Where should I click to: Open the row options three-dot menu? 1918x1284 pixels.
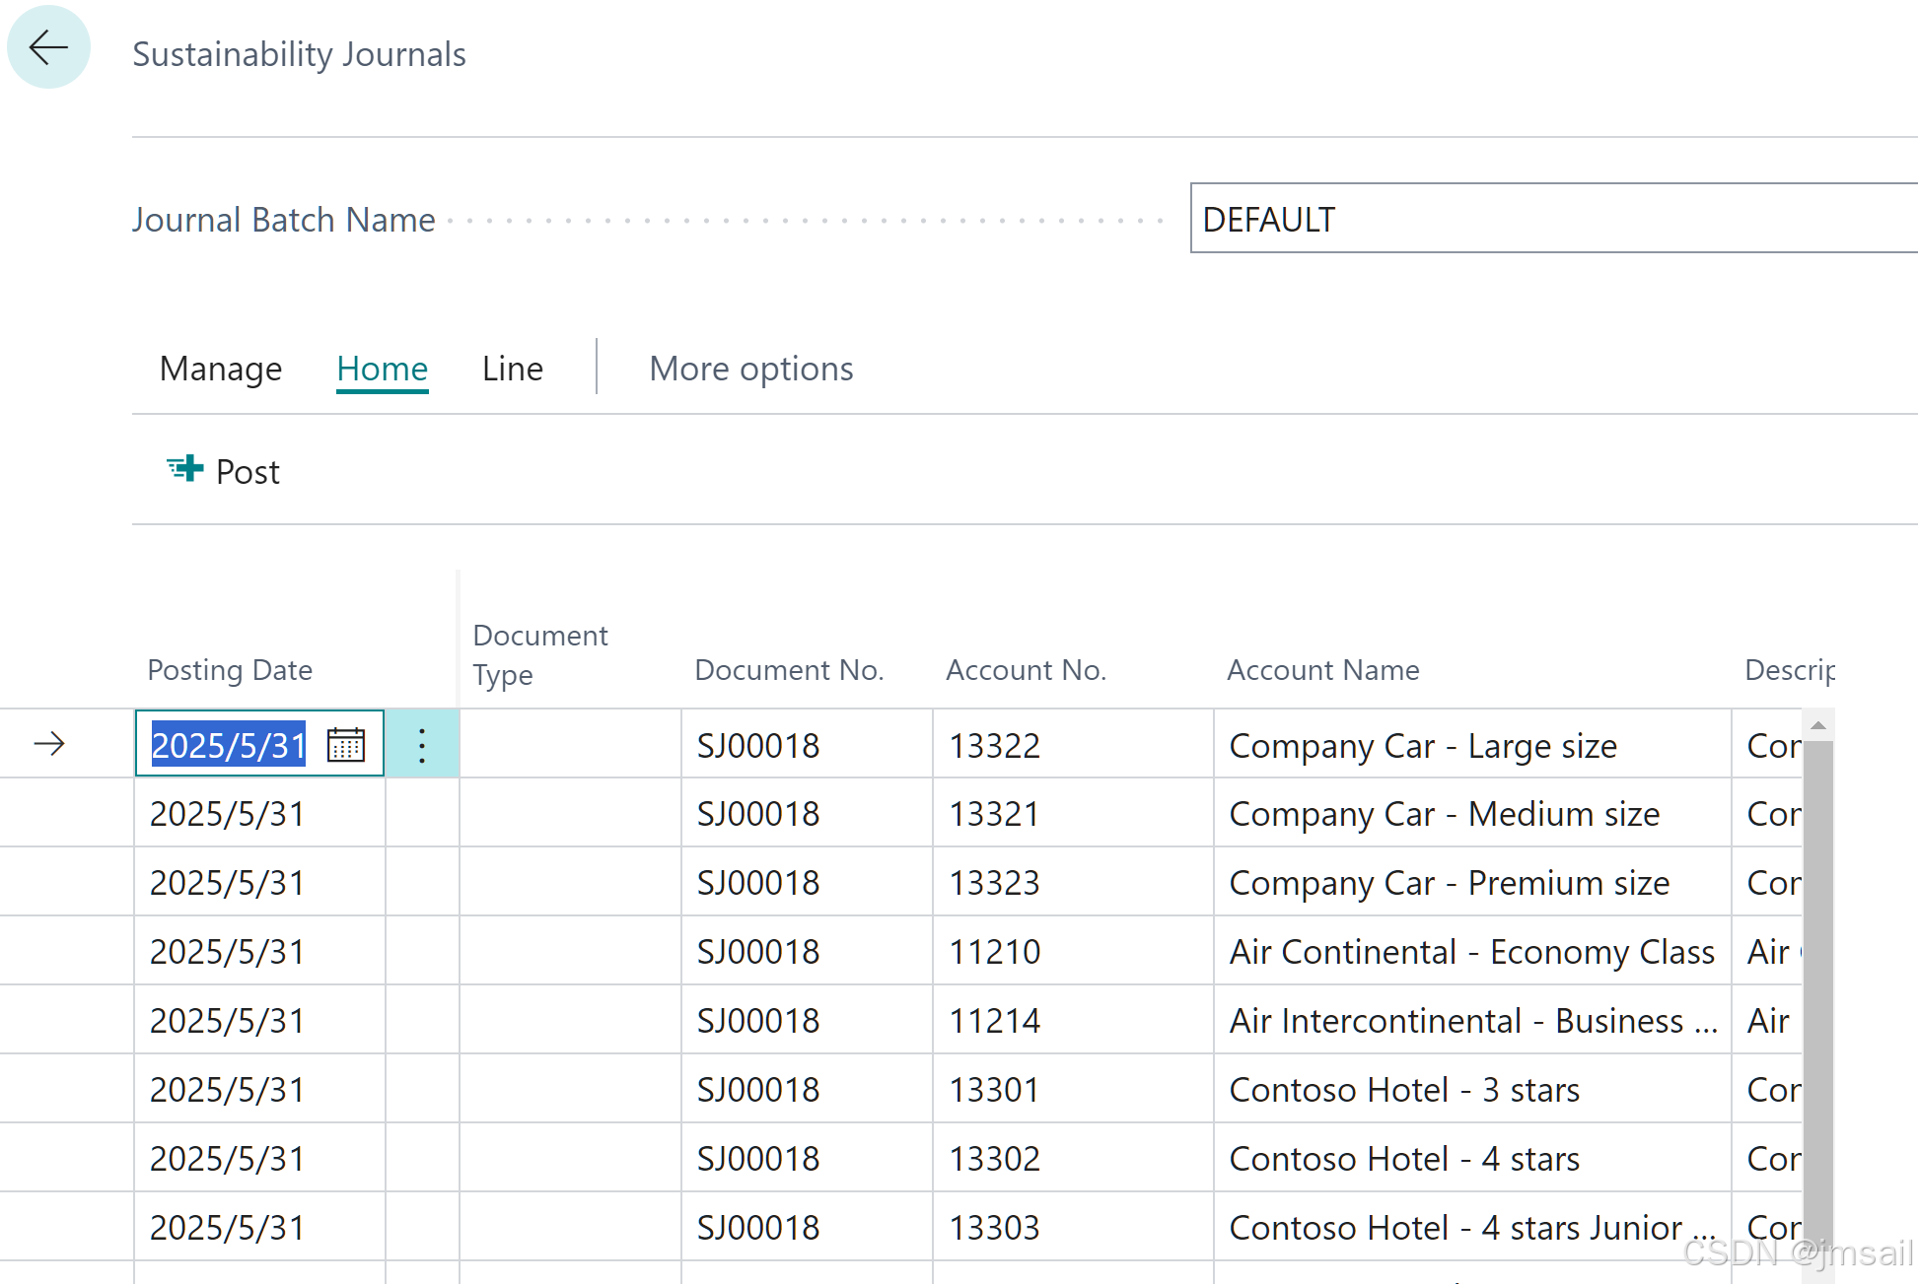coord(422,745)
